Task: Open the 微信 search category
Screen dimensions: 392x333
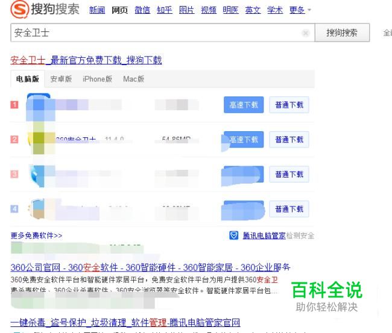Action: (142, 10)
